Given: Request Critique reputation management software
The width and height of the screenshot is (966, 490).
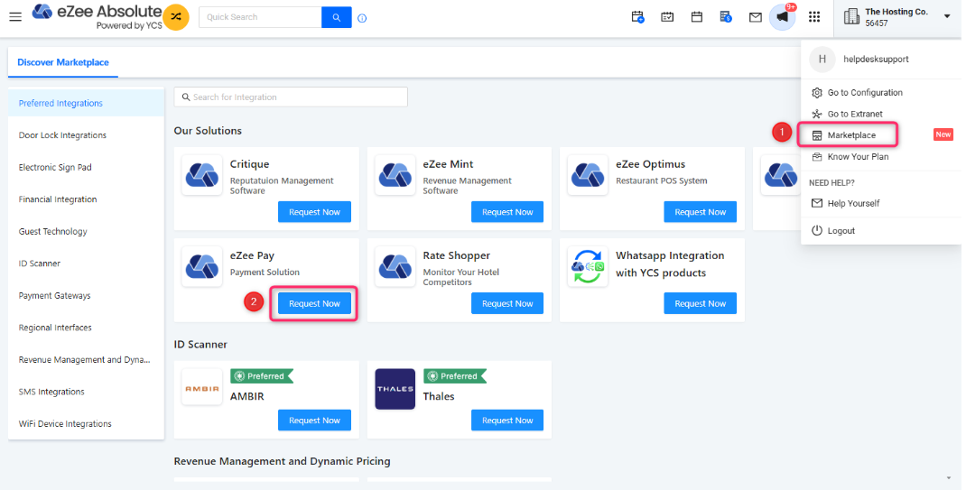Looking at the screenshot, I should click(314, 212).
